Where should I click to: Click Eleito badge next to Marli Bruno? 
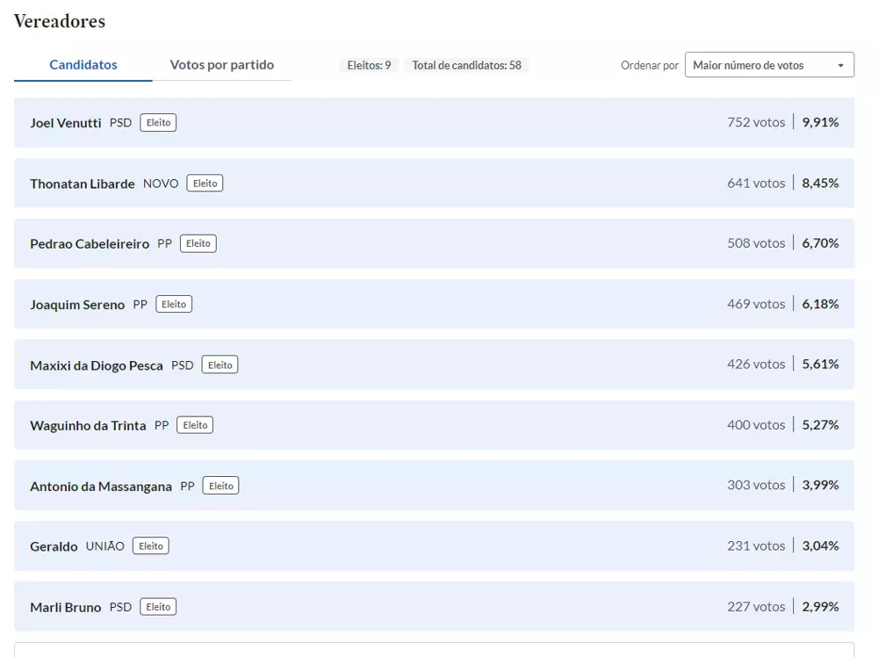158,607
